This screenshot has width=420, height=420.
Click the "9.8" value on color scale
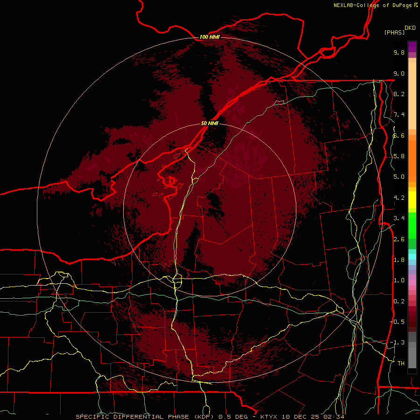399,53
